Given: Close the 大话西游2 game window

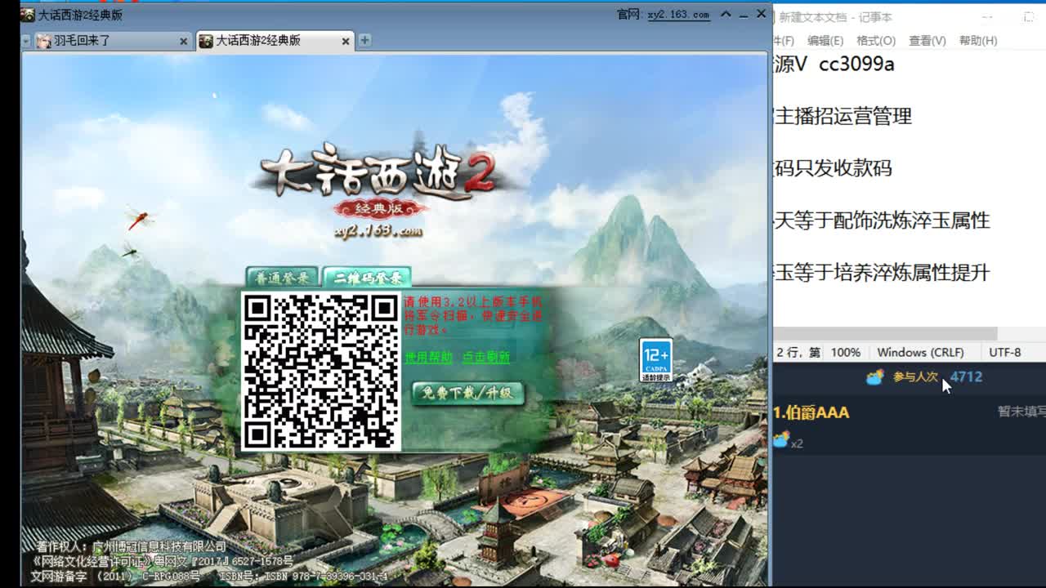Looking at the screenshot, I should pyautogui.click(x=761, y=14).
